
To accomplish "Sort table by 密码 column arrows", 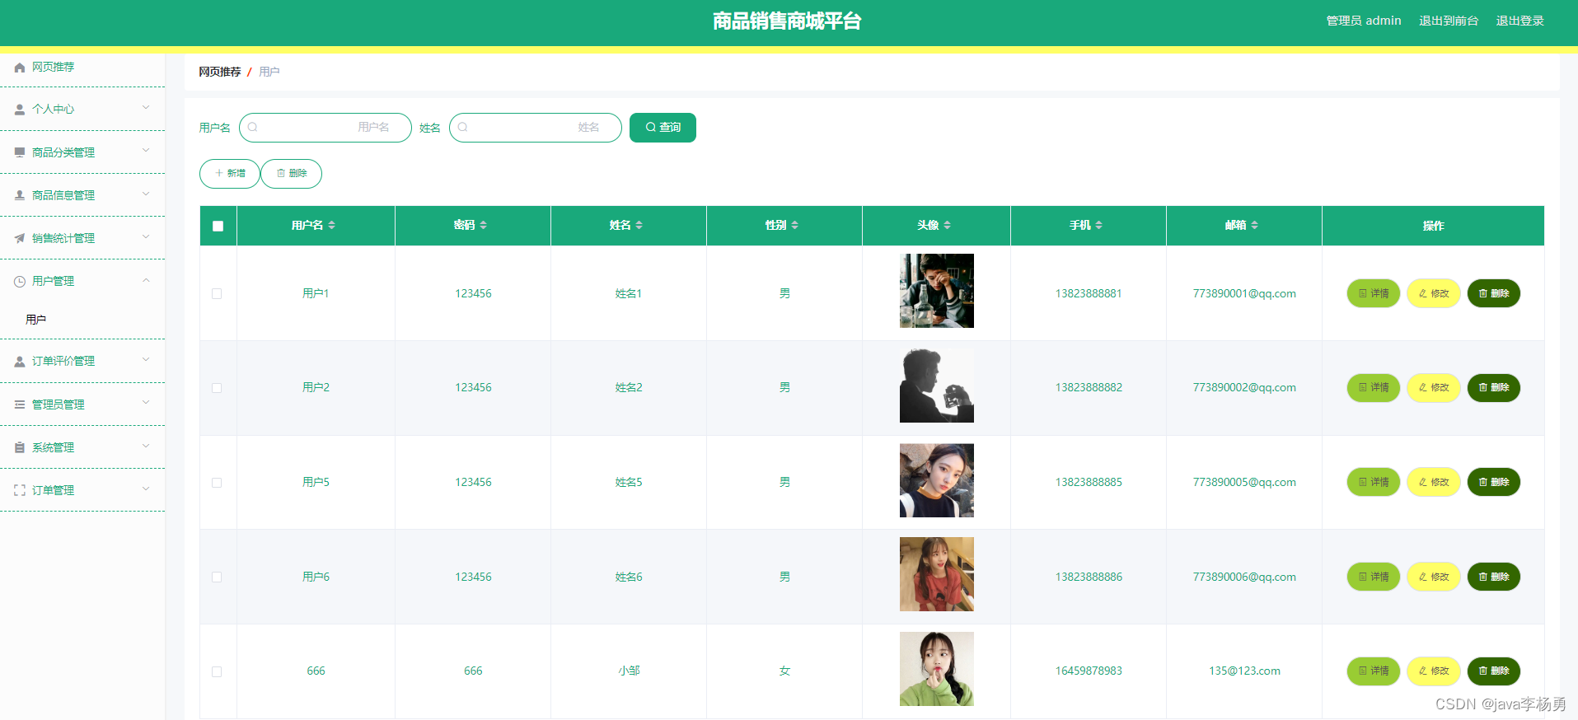I will [x=484, y=225].
